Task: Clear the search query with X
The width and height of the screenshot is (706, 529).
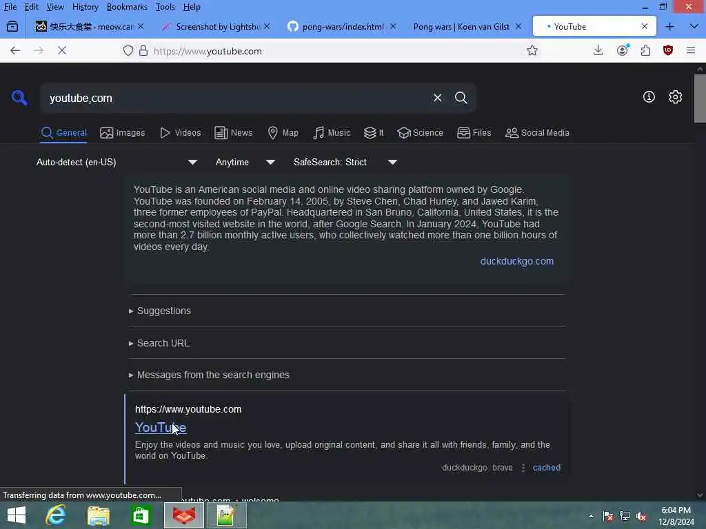Action: [x=437, y=98]
